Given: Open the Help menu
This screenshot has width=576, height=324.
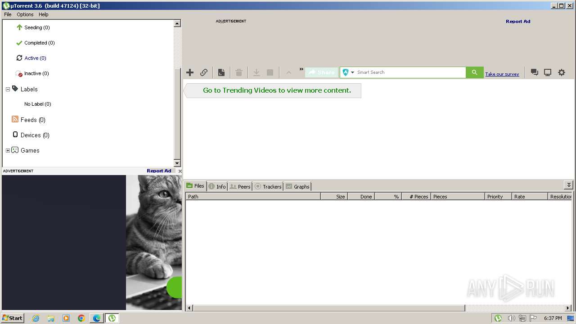Looking at the screenshot, I should [43, 14].
